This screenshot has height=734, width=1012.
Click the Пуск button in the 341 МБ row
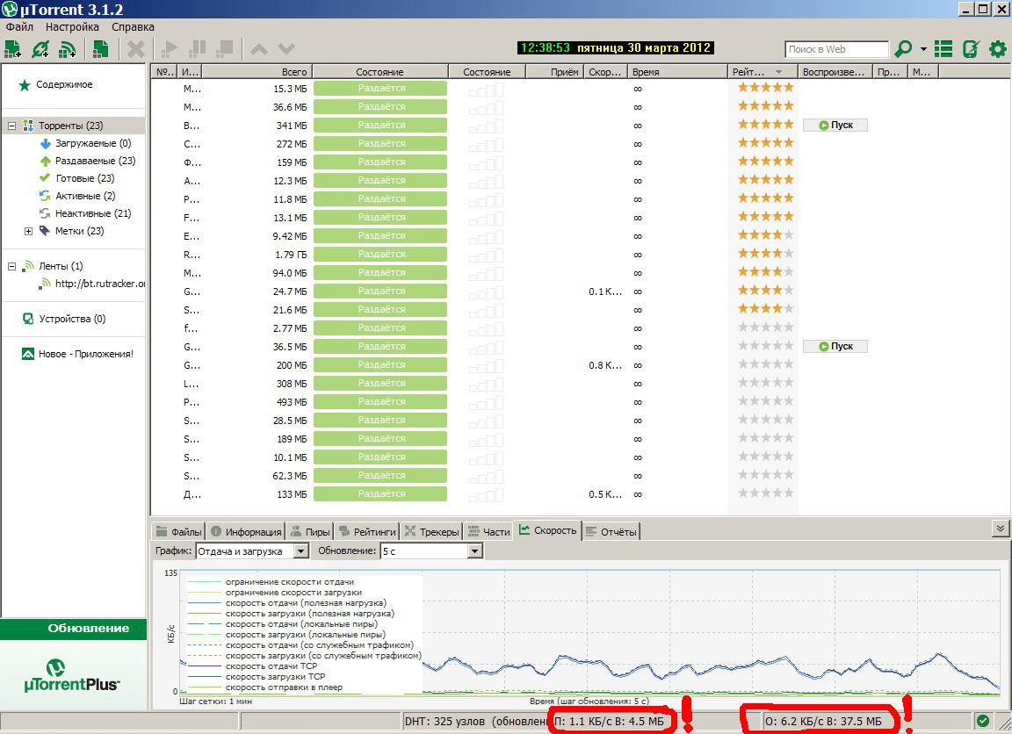click(835, 126)
